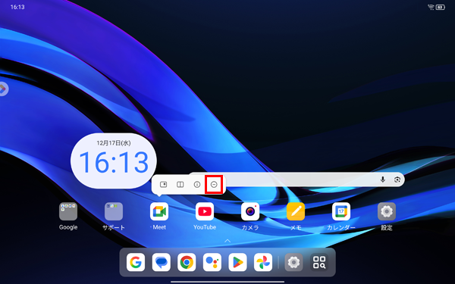Viewport: 455px width, 284px height.
Task: Launch the YouTube app
Action: coord(205,211)
